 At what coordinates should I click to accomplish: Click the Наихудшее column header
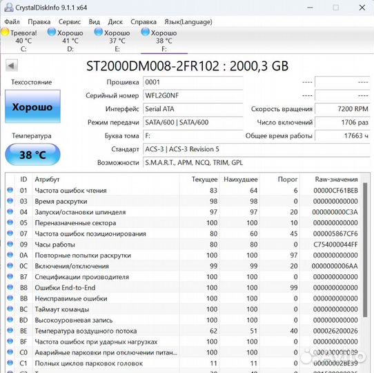click(239, 179)
